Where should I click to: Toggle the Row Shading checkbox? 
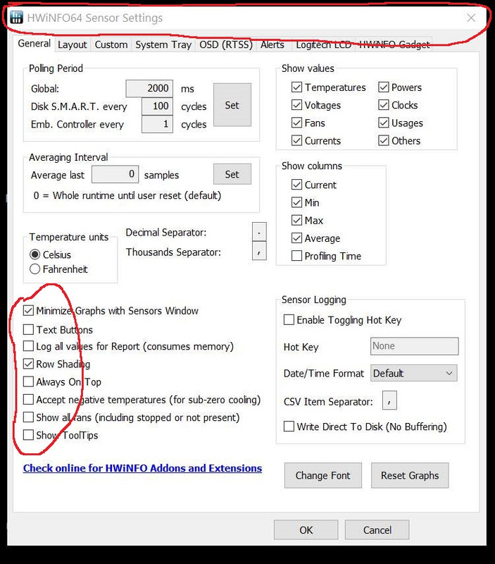tap(28, 364)
